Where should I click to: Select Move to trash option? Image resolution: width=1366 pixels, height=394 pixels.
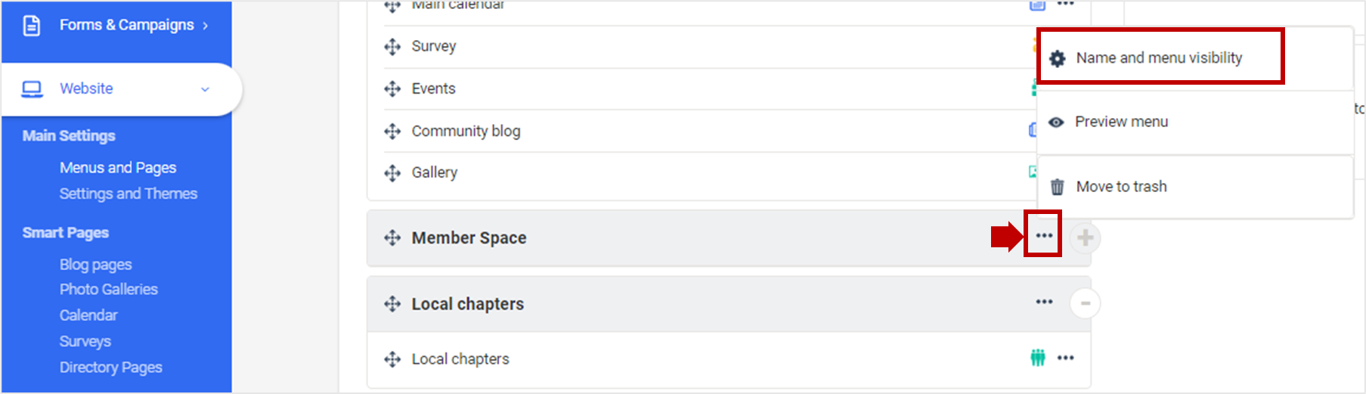click(1121, 187)
